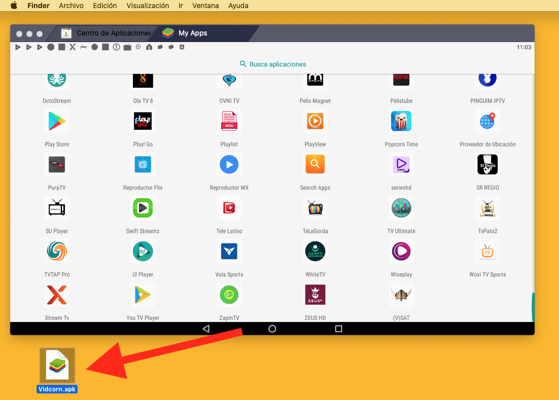Switch to the Centro de Aplicaciones tab
Screen dimensions: 559x400
107,32
